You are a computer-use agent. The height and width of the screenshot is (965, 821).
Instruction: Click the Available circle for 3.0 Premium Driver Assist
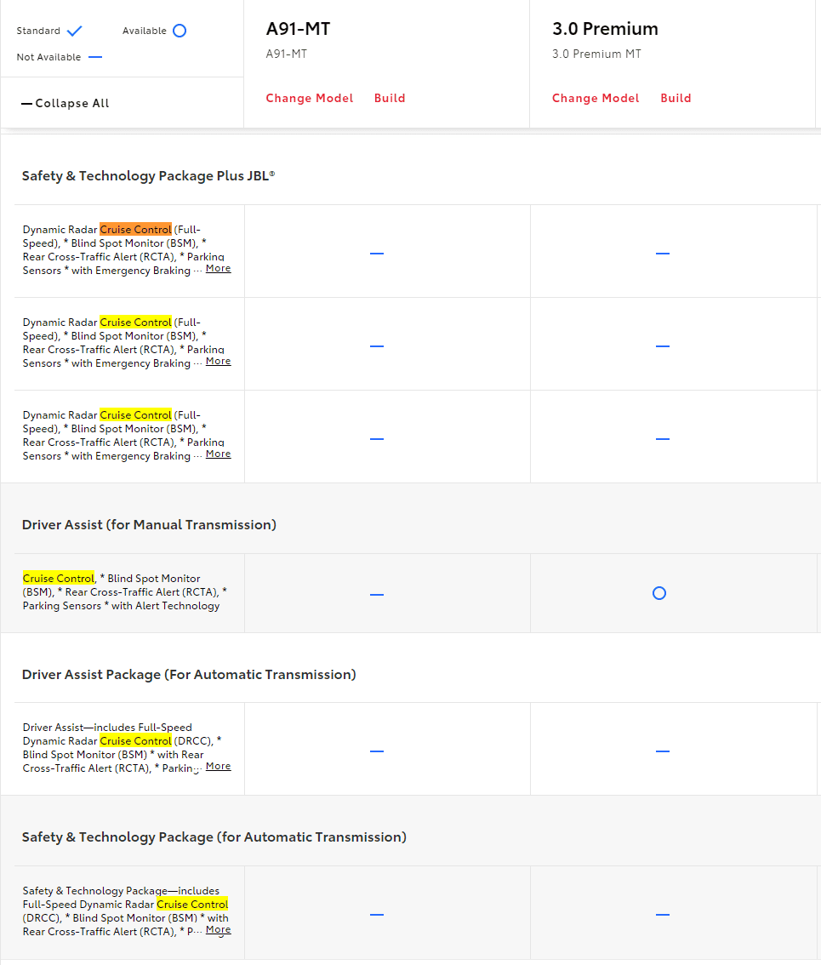[659, 593]
